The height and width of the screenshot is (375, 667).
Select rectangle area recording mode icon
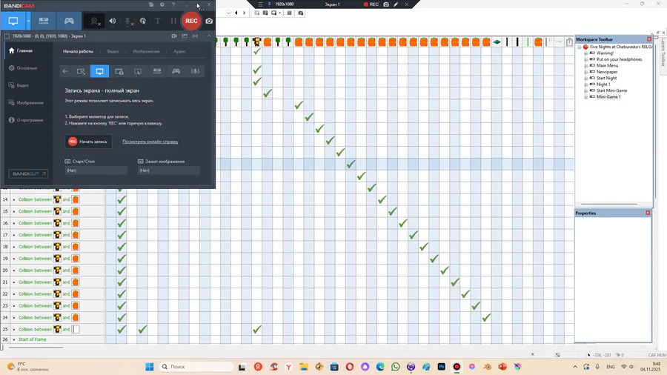[x=81, y=71]
